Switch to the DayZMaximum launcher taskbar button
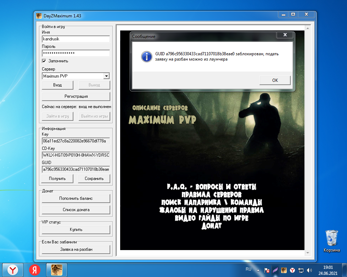Image resolution: width=347 pixels, height=277 pixels. (57, 270)
